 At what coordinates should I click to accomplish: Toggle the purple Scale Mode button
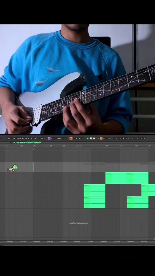[49, 138]
